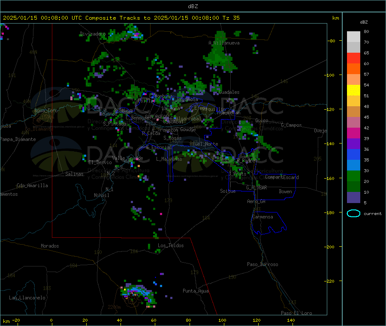Click the 'Paso_Barroso' place label

262,265
